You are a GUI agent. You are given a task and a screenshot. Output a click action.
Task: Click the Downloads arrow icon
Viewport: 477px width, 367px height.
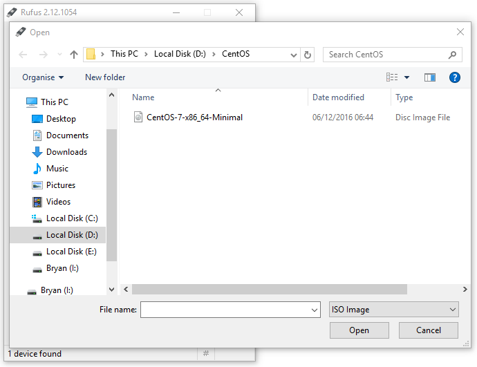click(37, 152)
